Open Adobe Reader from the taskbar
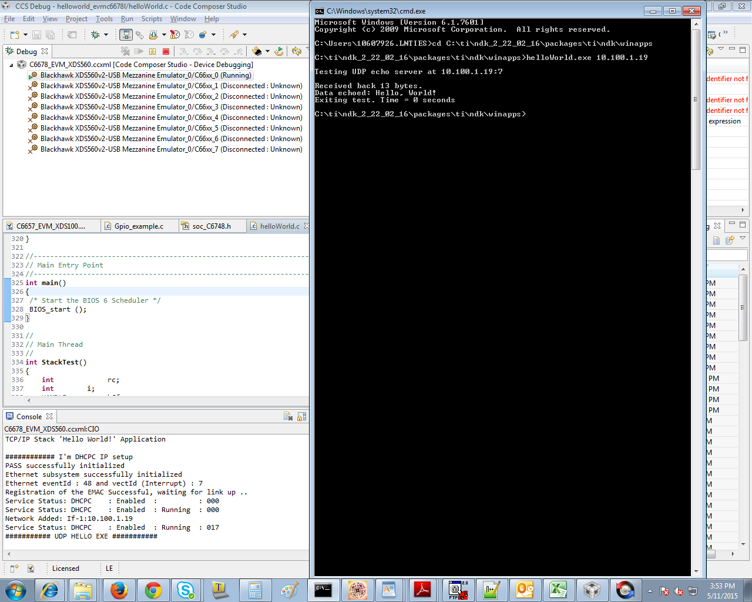 422,590
